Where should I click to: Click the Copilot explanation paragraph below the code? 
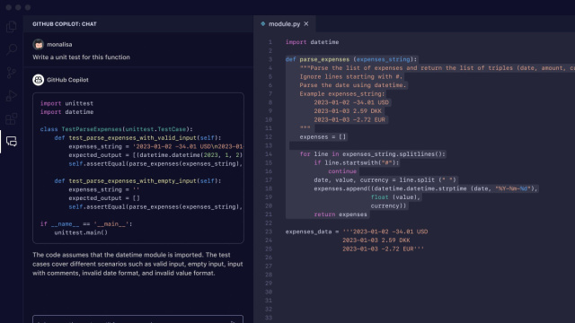137,264
